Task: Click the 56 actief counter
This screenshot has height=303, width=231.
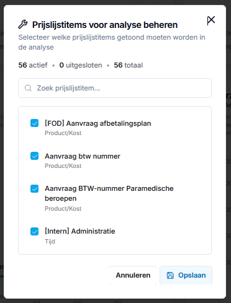Action: 33,65
